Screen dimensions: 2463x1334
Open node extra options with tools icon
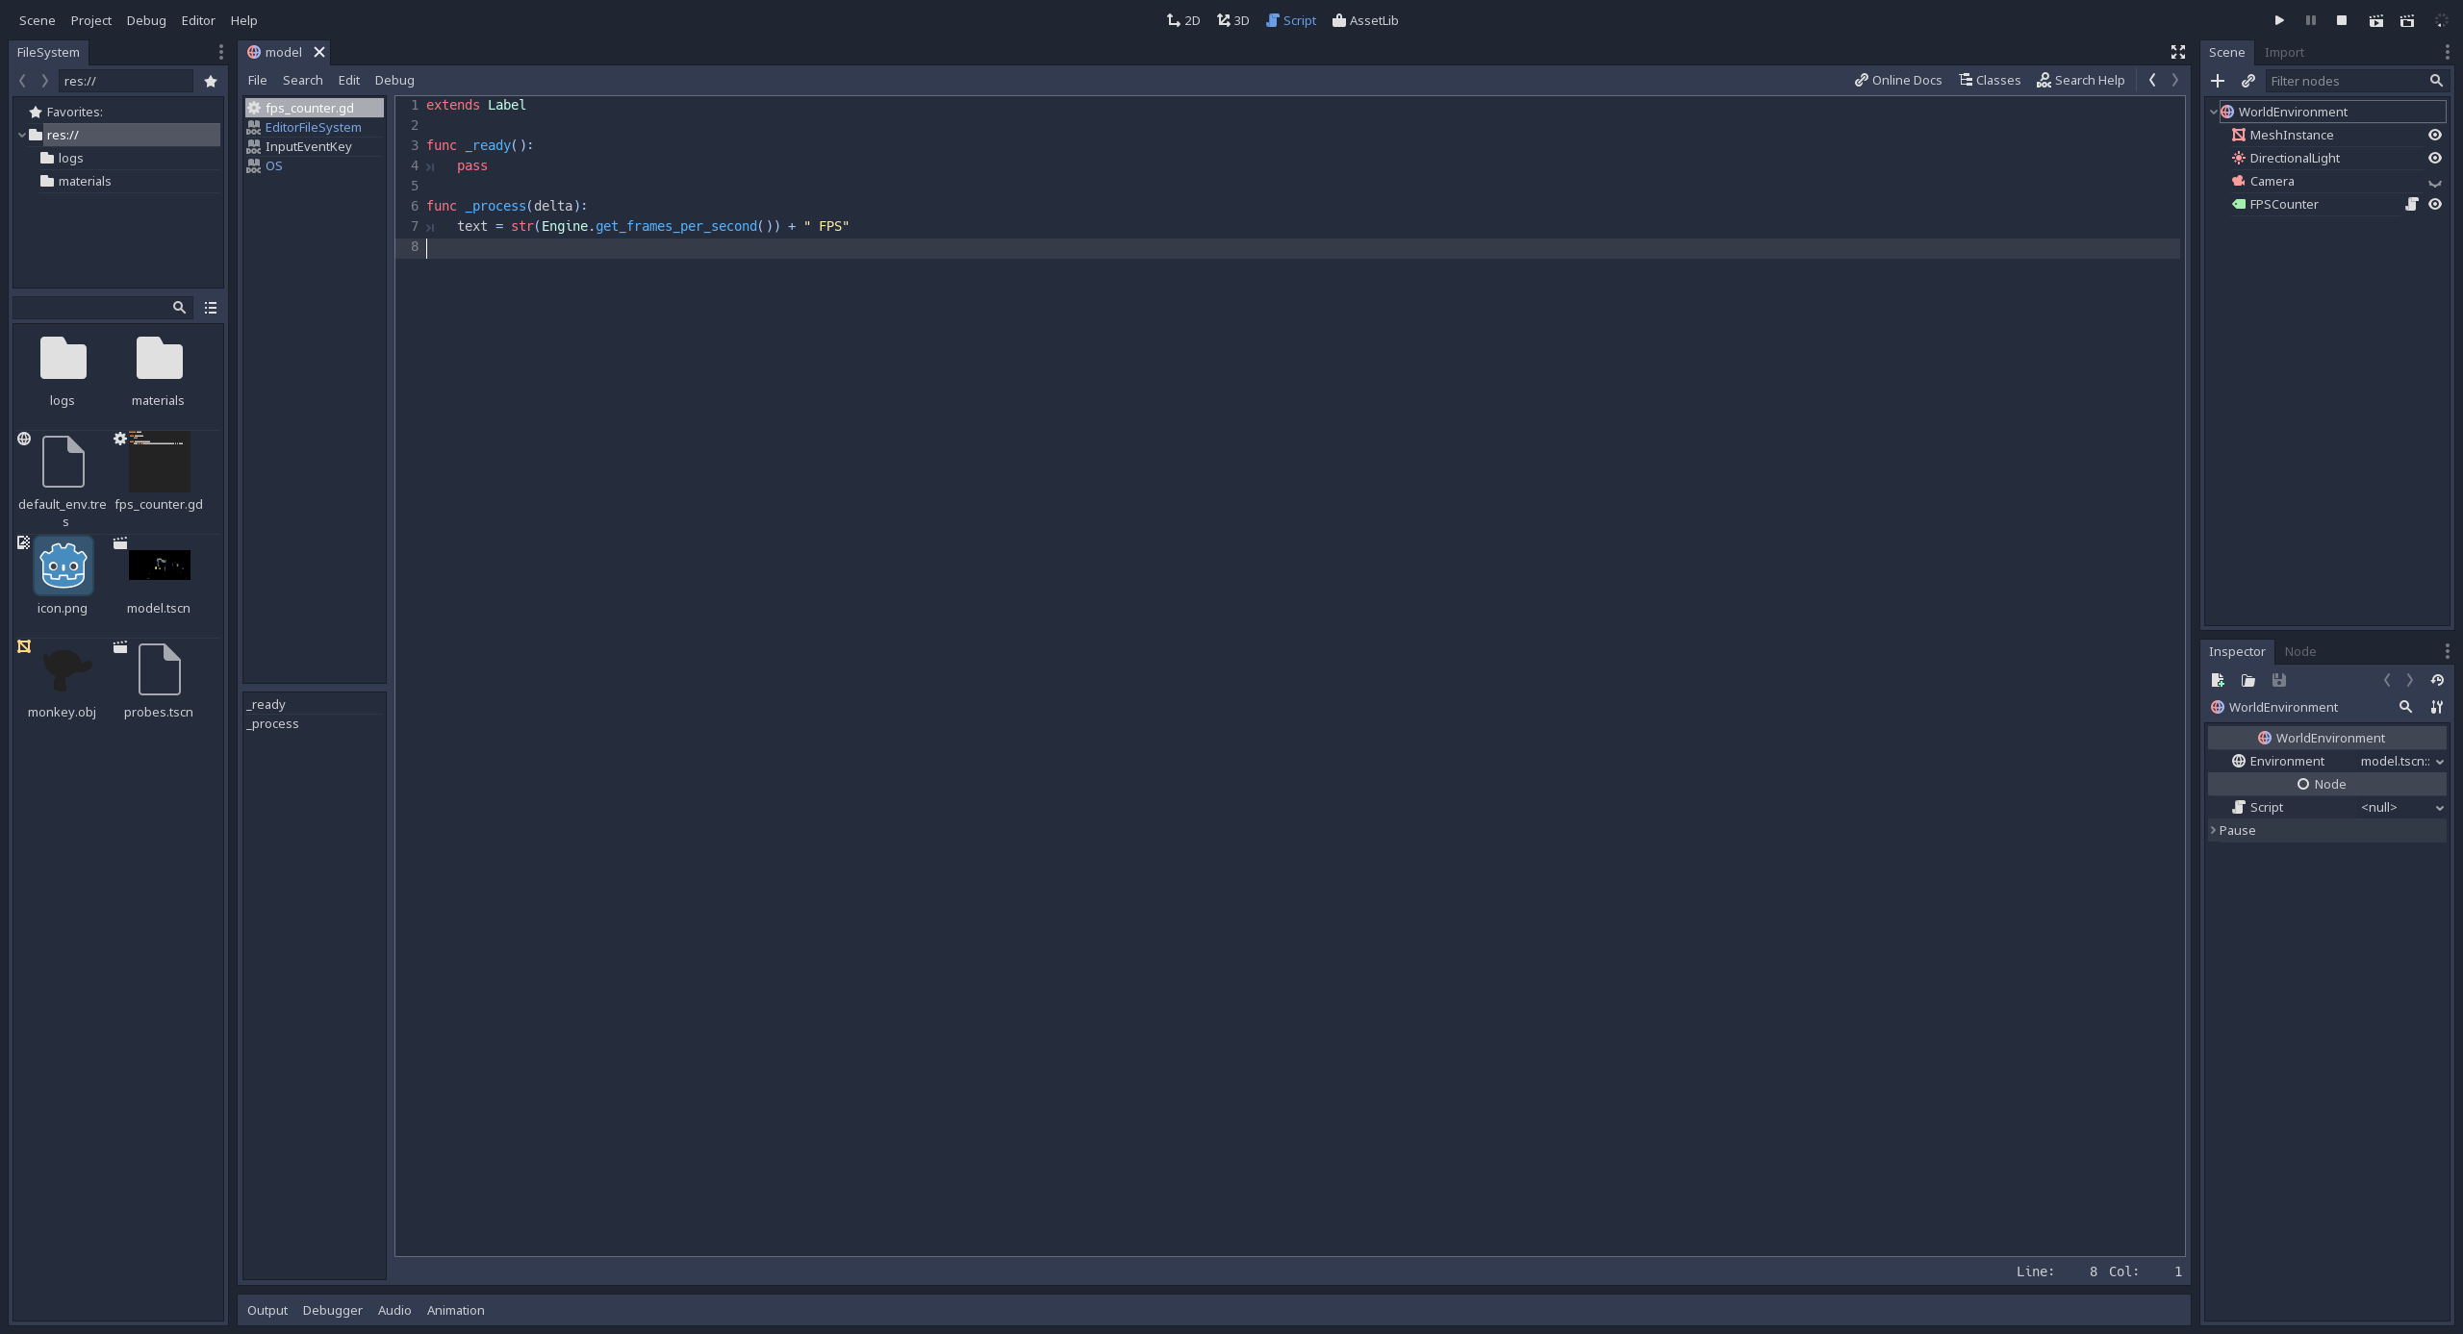click(x=2439, y=707)
